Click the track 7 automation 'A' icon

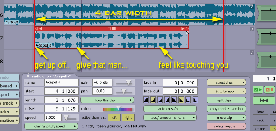(252, 29)
